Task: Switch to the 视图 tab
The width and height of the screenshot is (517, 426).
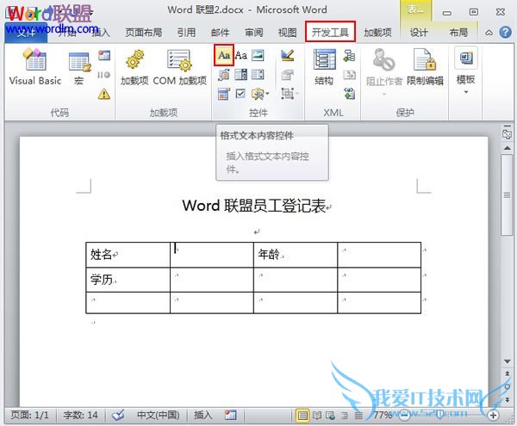Action: (x=287, y=33)
